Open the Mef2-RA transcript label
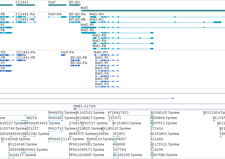 tap(99, 41)
